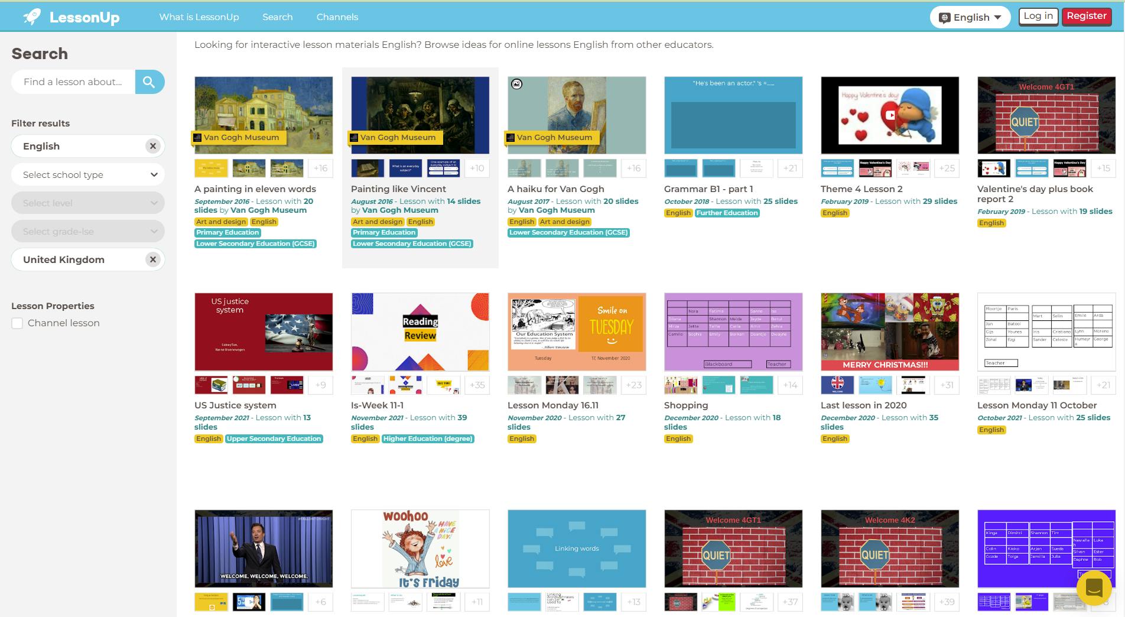Image resolution: width=1125 pixels, height=617 pixels.
Task: Open the +21 slides badge of Grammar B1
Action: point(790,168)
